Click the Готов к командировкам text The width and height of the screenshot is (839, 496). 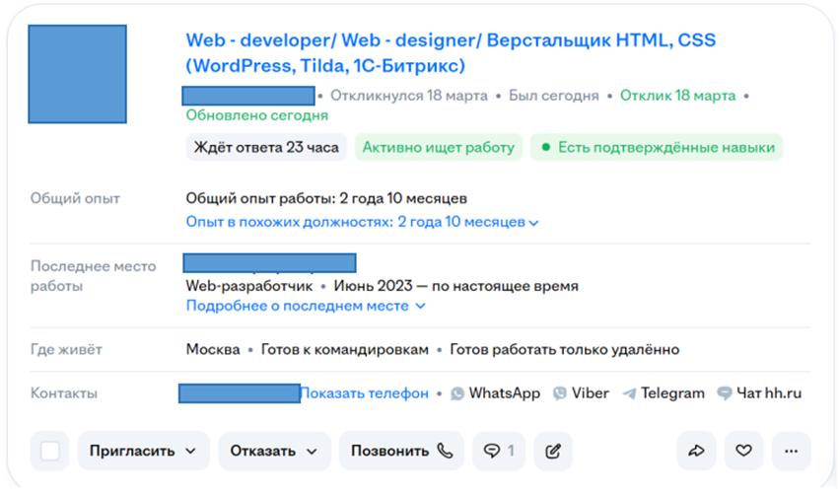(x=345, y=350)
